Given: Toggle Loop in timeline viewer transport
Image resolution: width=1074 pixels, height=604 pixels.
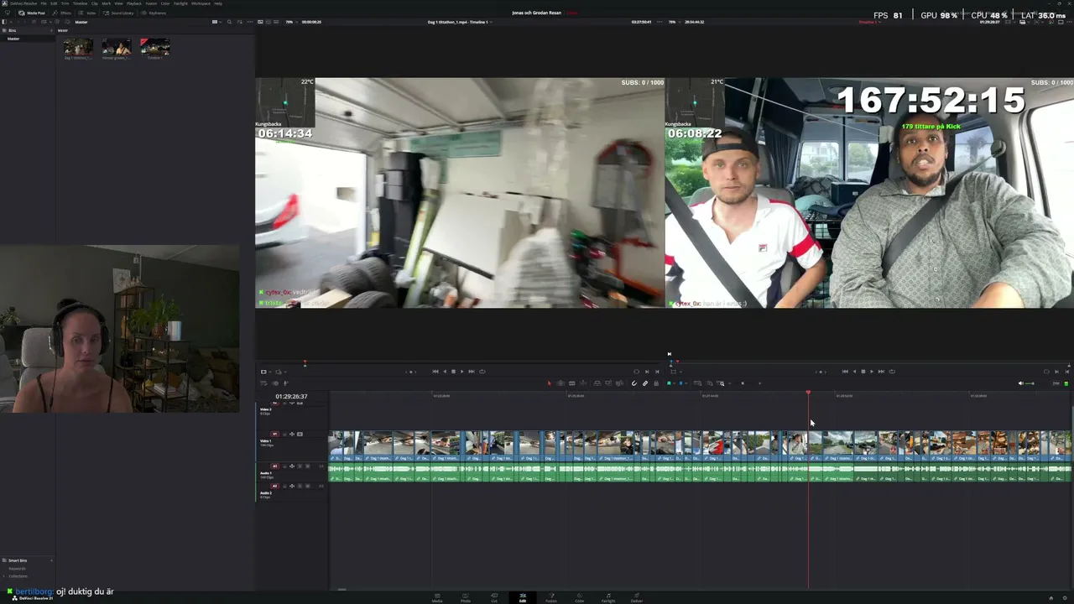Looking at the screenshot, I should [x=892, y=372].
